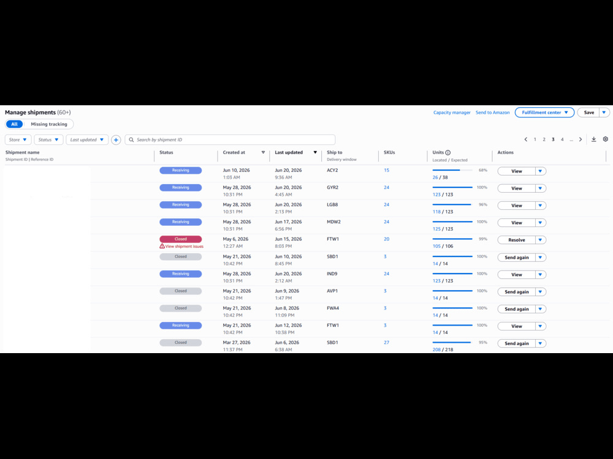Select the Missing tracking tab
Image resolution: width=613 pixels, height=459 pixels.
[49, 124]
